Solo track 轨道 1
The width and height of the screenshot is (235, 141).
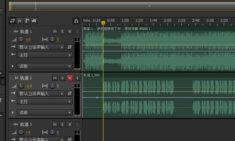[62, 32]
